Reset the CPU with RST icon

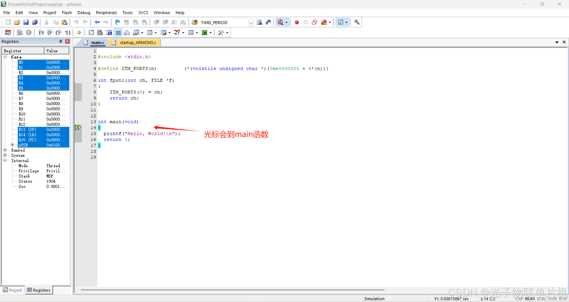[8, 33]
